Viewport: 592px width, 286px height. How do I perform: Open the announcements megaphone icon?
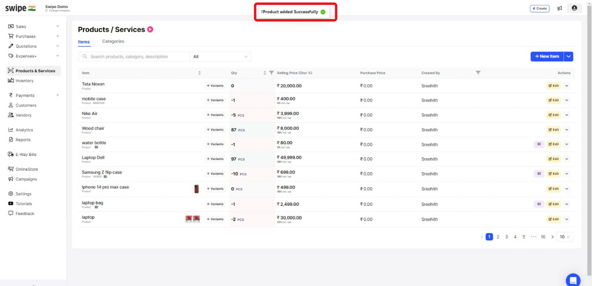(x=560, y=8)
